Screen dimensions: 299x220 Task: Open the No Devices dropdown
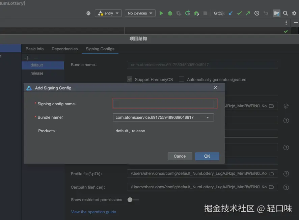click(140, 13)
